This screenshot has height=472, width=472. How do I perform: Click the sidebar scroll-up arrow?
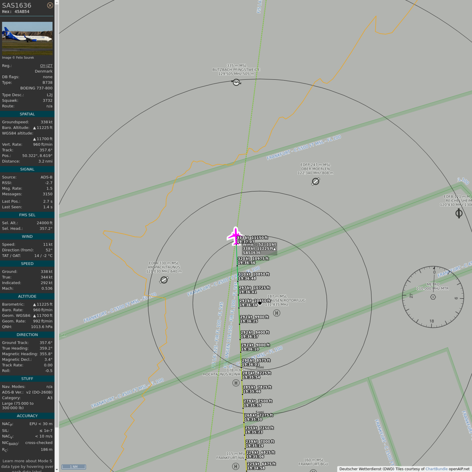57,2
